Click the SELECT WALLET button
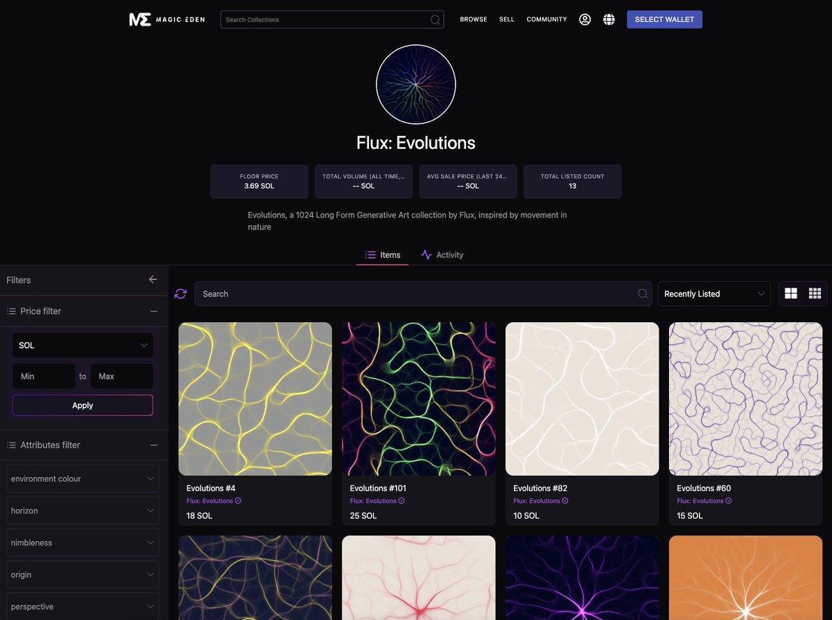The image size is (832, 620). (x=664, y=19)
